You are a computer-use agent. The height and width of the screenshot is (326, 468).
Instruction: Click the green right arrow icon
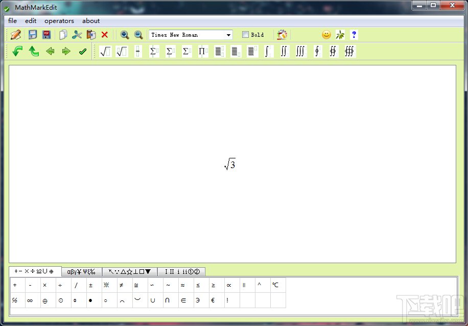[66, 51]
